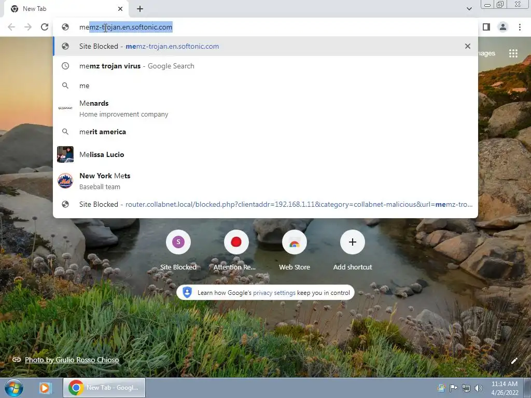Viewport: 531px width, 398px height.
Task: Open the Attention Re... shortcut
Action: tap(236, 251)
